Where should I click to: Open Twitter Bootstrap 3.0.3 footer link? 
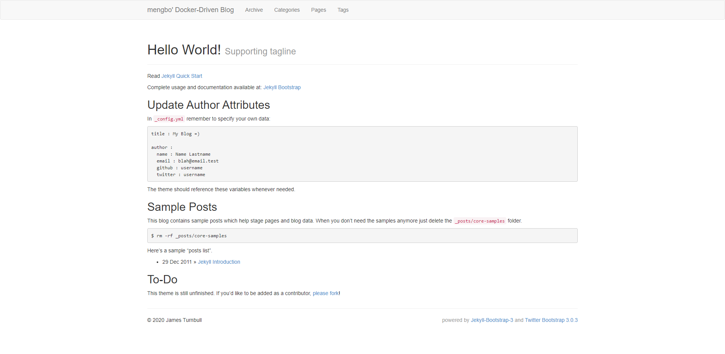tap(551, 320)
